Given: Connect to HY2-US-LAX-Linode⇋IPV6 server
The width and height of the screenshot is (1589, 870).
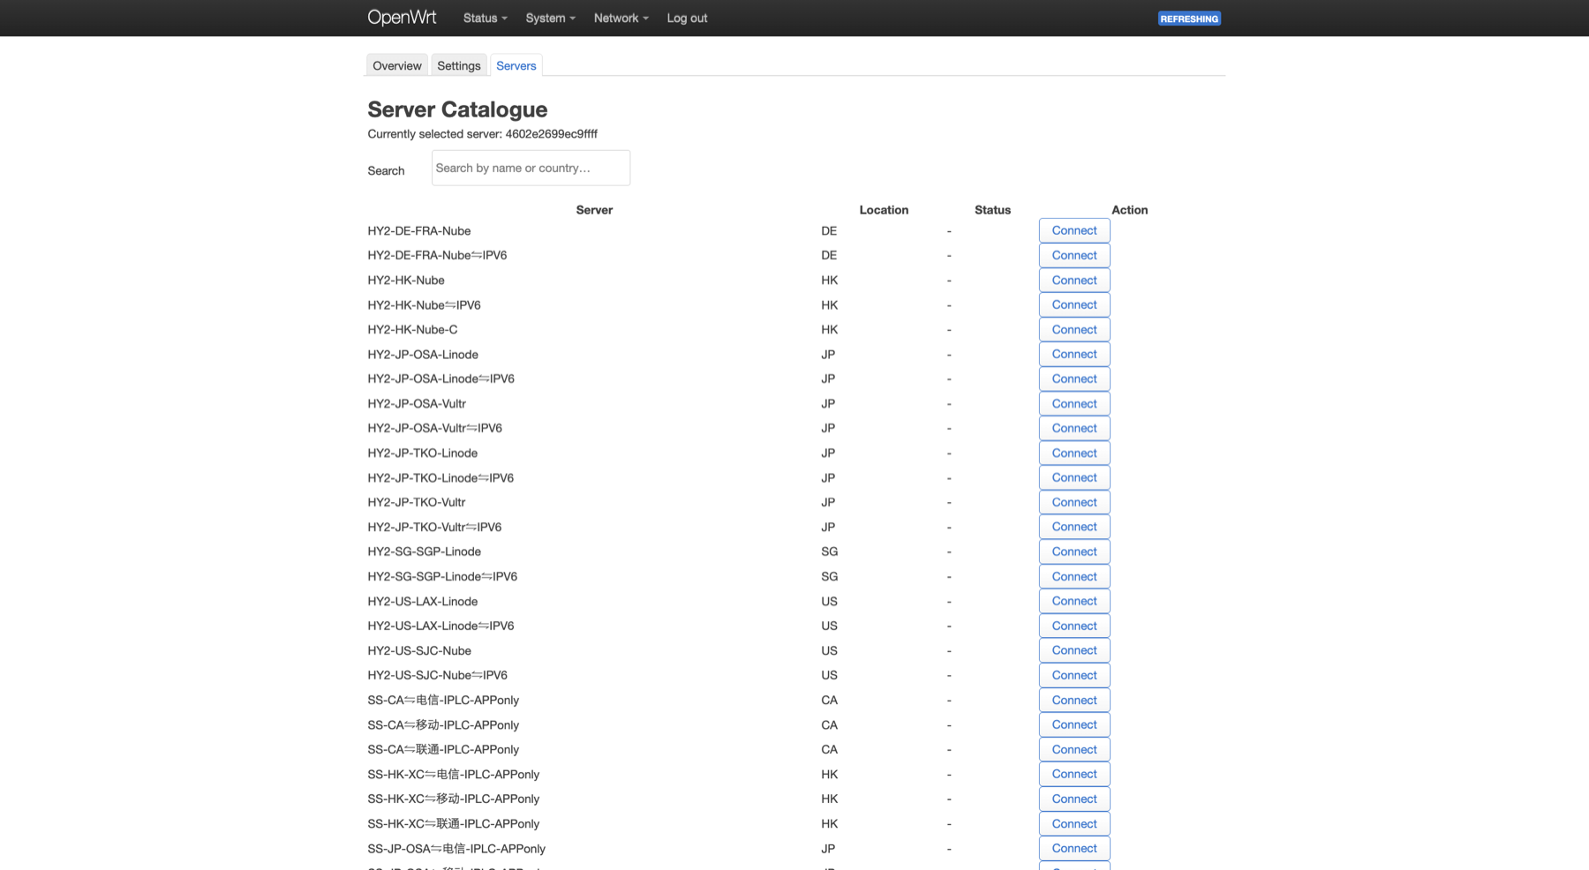Looking at the screenshot, I should pos(1074,626).
